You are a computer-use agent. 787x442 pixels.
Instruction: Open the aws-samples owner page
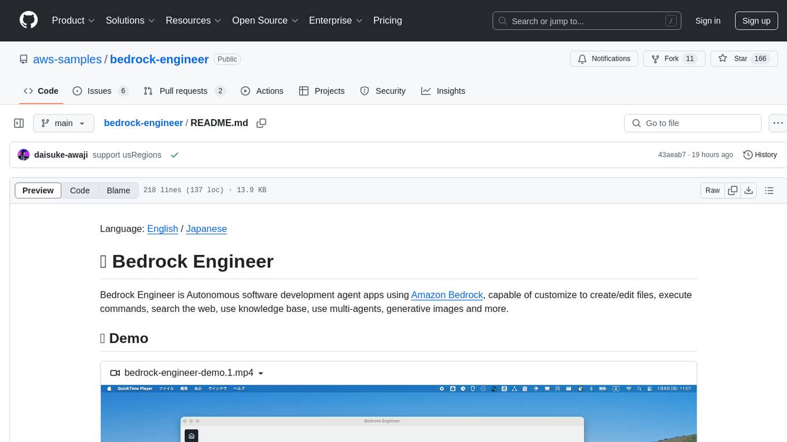pyautogui.click(x=67, y=59)
